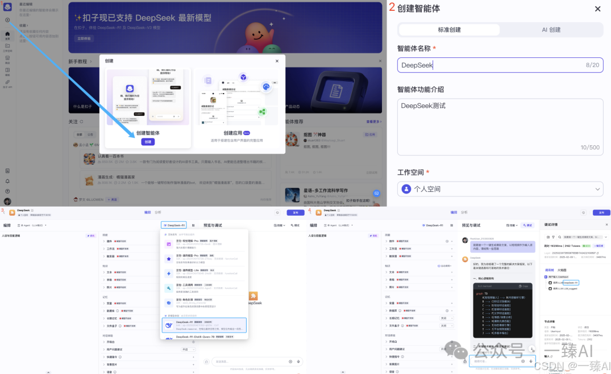Open the DeepSeek-R1 model selector dropdown
611x374 pixels.
point(174,225)
